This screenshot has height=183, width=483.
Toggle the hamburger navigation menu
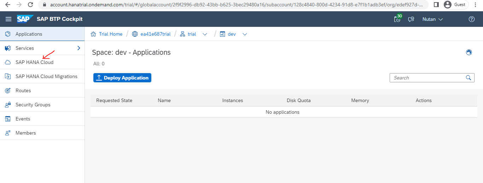pyautogui.click(x=8, y=19)
